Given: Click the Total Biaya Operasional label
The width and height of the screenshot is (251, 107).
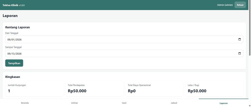Looking at the screenshot, I should 139,85.
